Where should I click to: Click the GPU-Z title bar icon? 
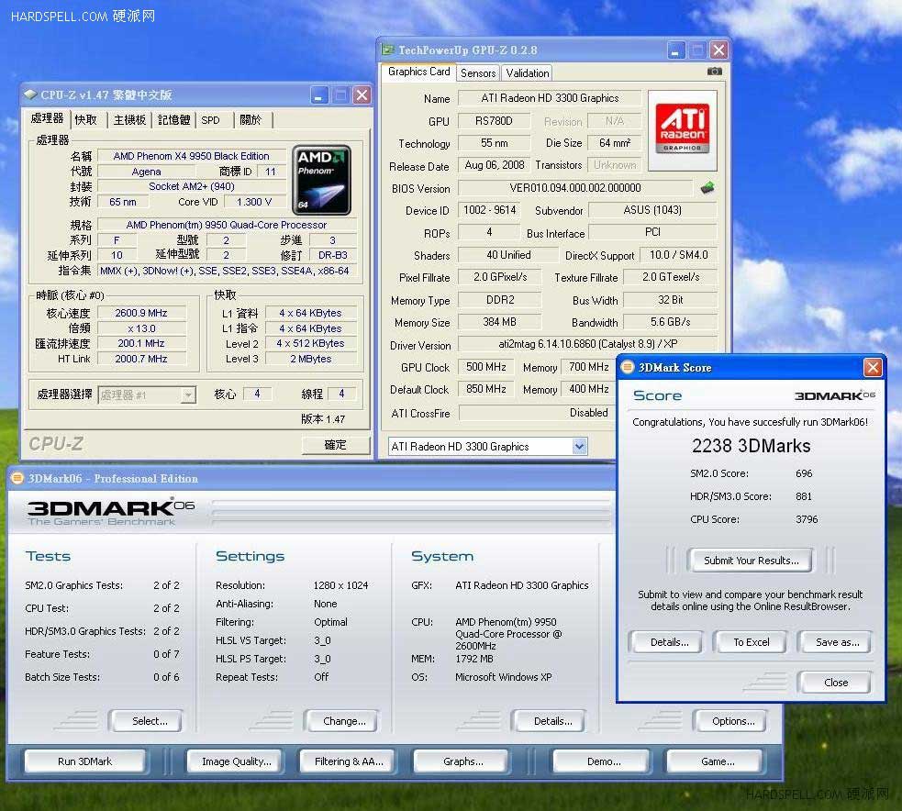coord(387,50)
